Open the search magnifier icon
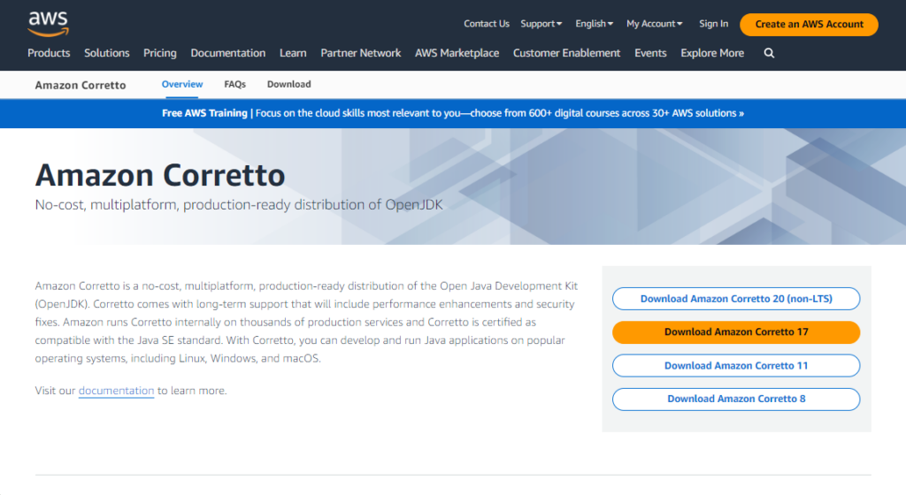 769,53
